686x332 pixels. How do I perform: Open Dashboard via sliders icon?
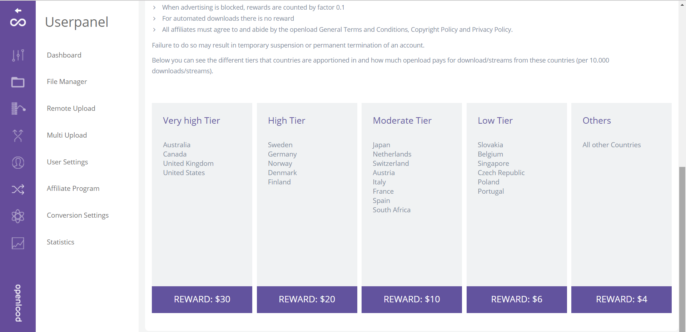tap(18, 55)
